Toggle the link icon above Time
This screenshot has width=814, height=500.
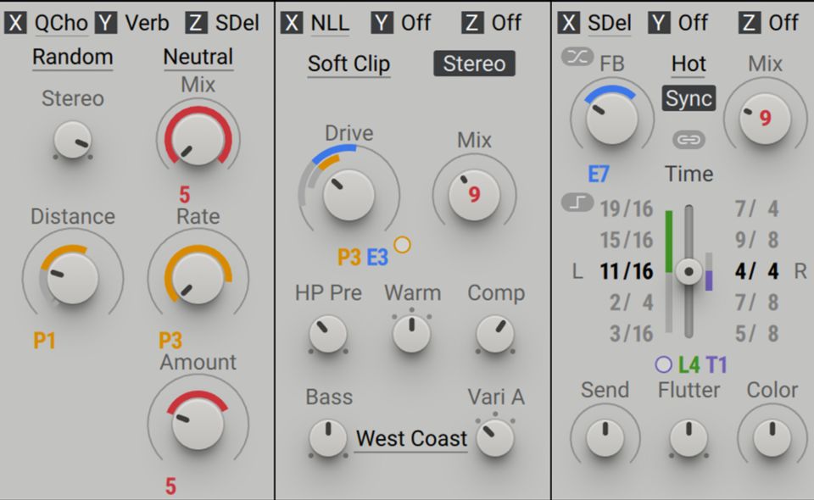tap(689, 138)
